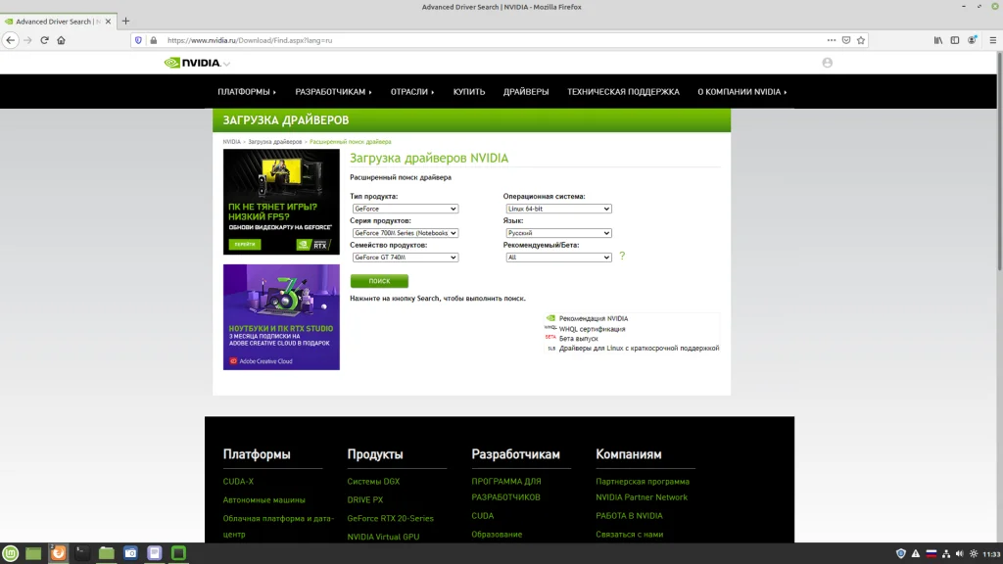Launch the terminal from the taskbar

pos(82,553)
